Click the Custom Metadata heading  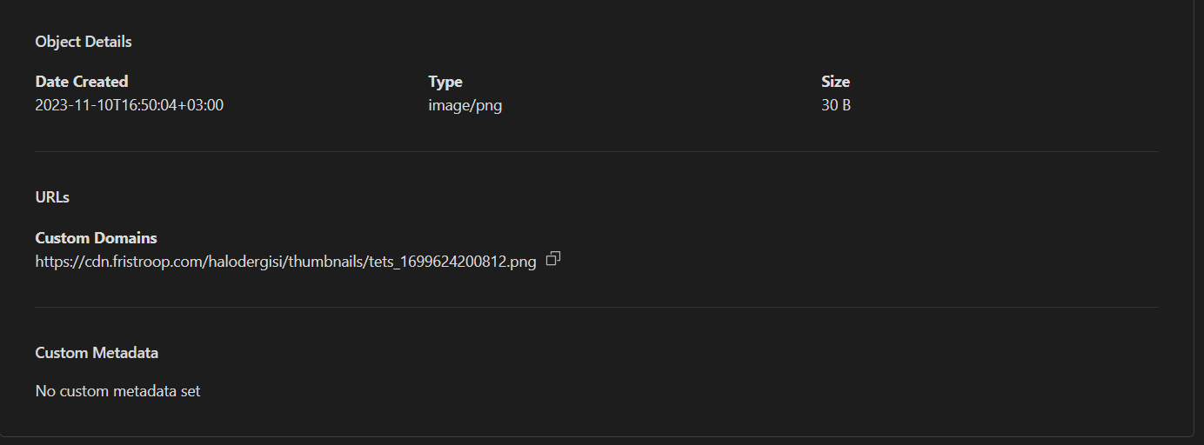point(97,353)
